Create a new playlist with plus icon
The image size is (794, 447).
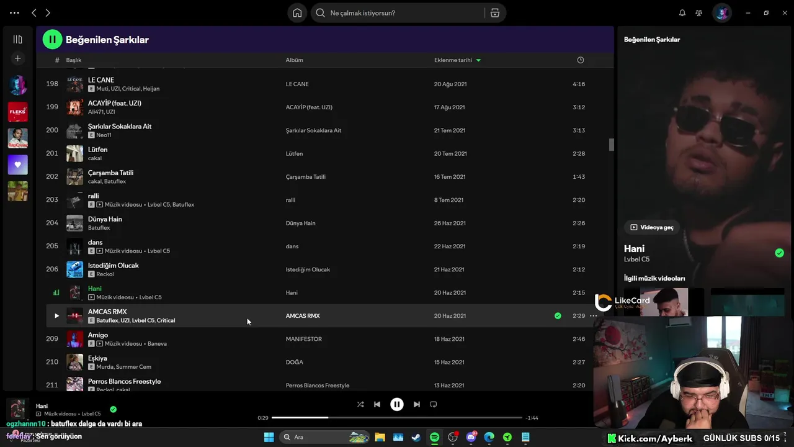click(x=17, y=58)
